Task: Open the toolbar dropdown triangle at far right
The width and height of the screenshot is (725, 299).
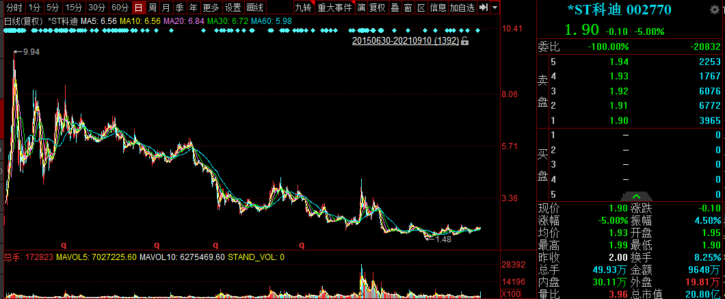Action: click(x=495, y=8)
